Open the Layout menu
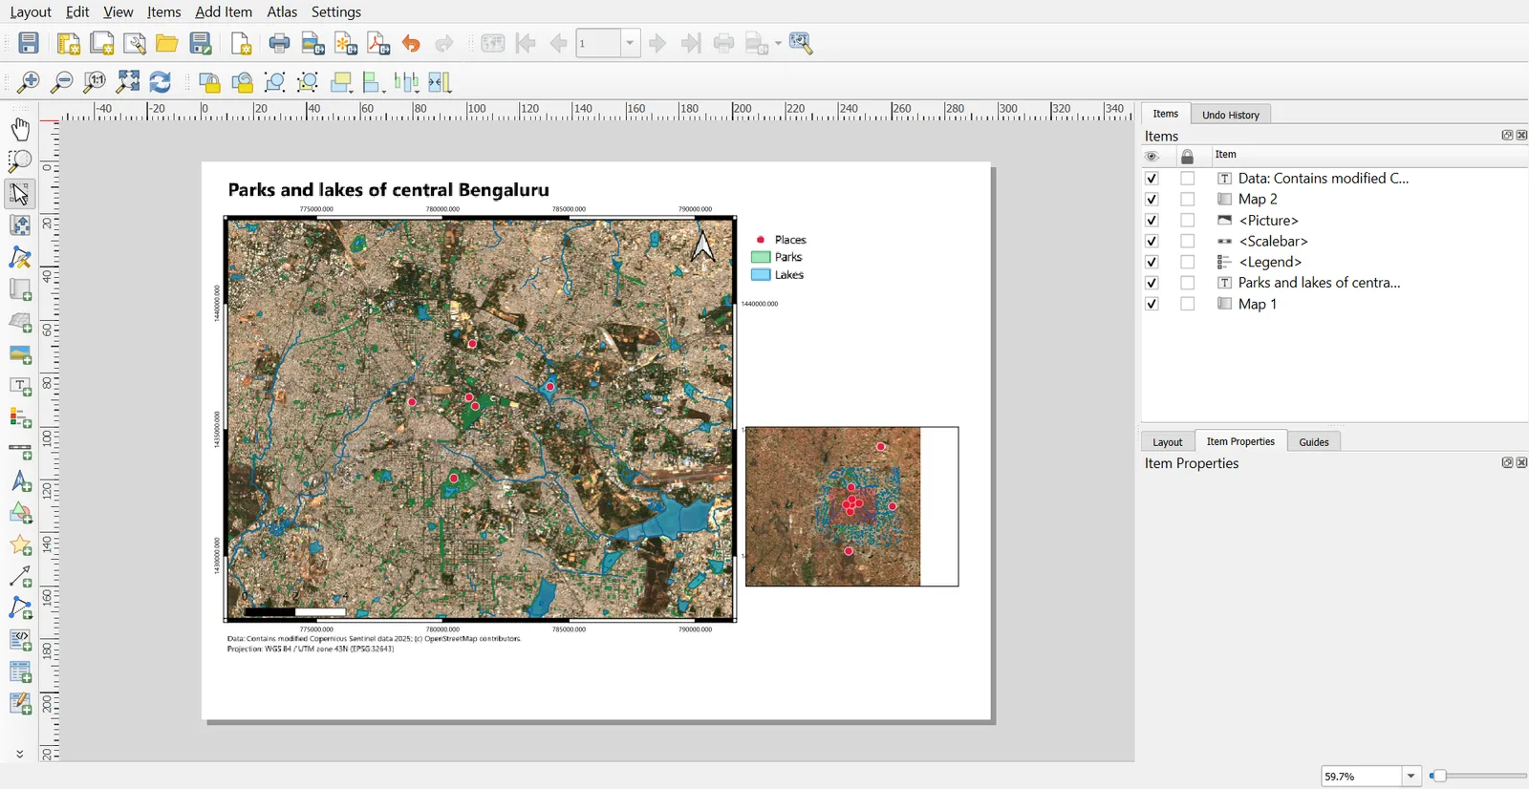This screenshot has height=789, width=1529. point(31,11)
